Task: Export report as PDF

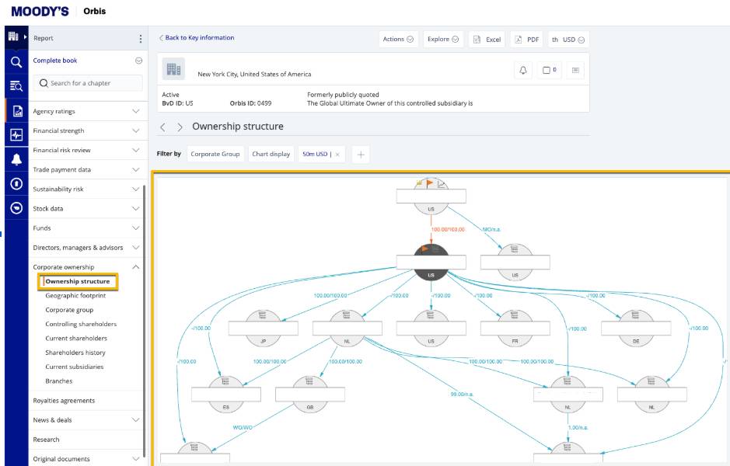Action: click(x=527, y=40)
